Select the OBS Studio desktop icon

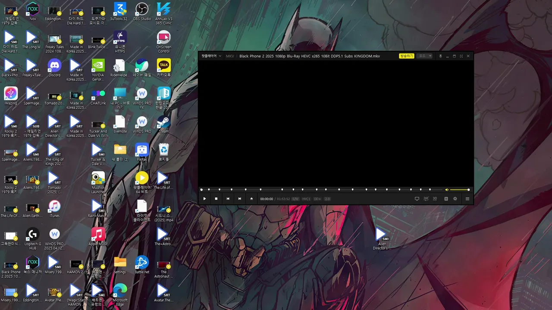(142, 12)
